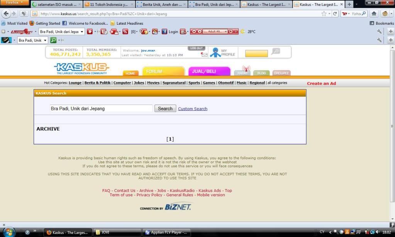Screen dimensions: 395x237
Task: Expand the second toolbar 'Bra Padi, Unik' dropdown
Action: [45, 40]
